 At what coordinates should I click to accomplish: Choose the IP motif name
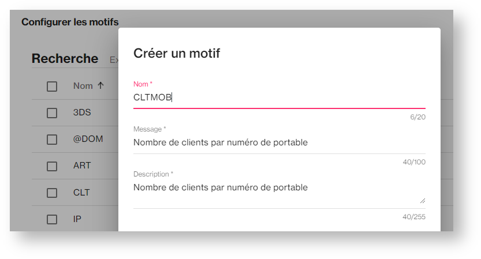click(77, 219)
